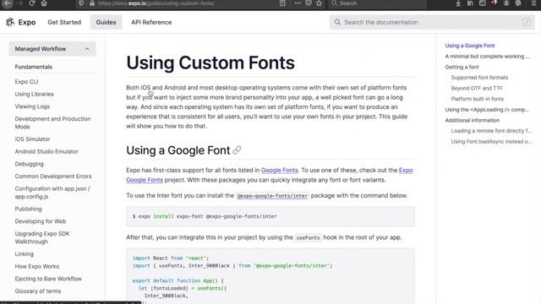Open Common Development Errors page
Viewport: 541px width, 304px height.
point(53,176)
